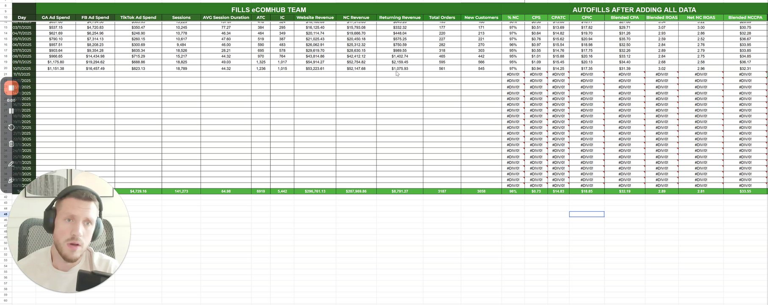Click totals row NC Revenue $287,969.86
The image size is (768, 305).
356,191
